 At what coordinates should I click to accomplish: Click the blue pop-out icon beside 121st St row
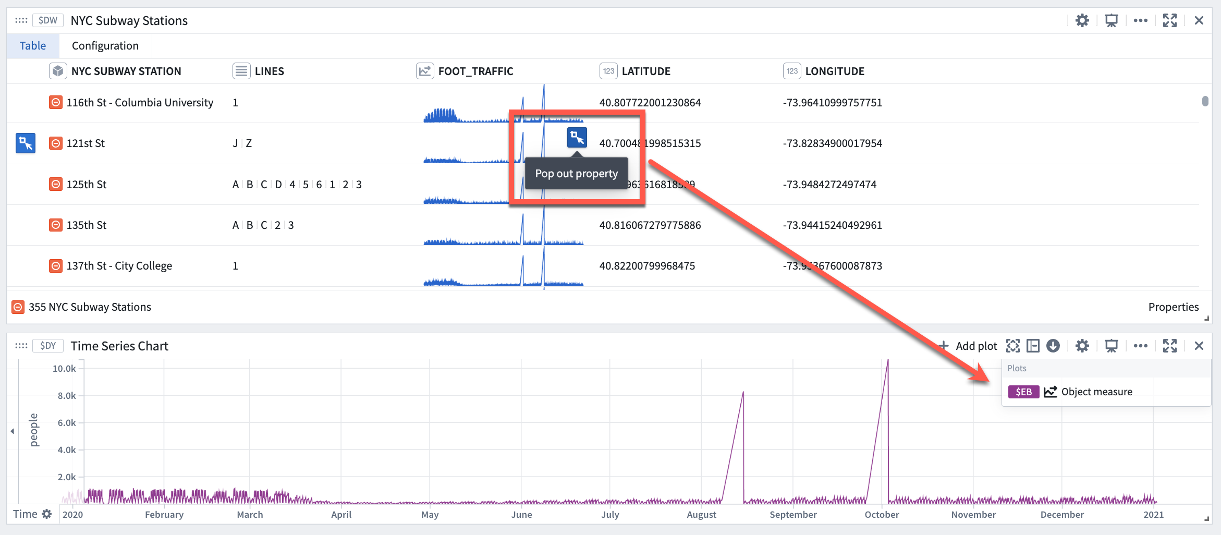pyautogui.click(x=26, y=143)
